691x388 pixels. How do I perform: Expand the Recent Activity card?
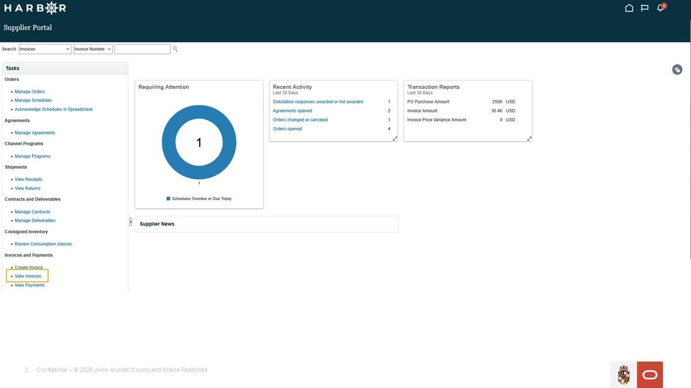[x=395, y=138]
